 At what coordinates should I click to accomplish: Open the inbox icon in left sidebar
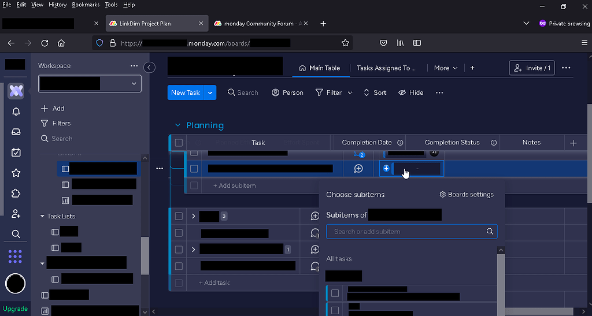(16, 132)
